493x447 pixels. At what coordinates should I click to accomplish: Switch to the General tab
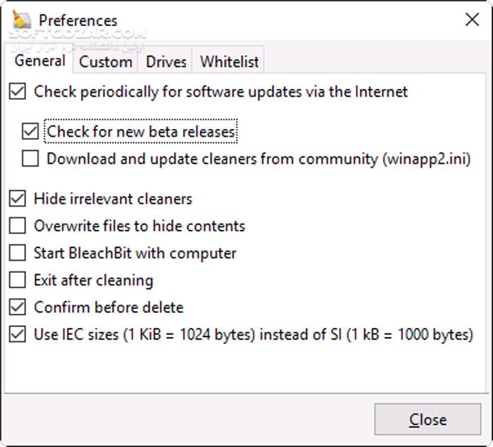pos(40,61)
